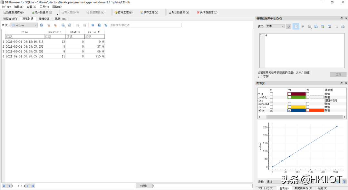Image resolution: width=348 pixels, height=190 pixels.
Task: Click Open Project (打开工程) toolbar button
Action: [123, 13]
